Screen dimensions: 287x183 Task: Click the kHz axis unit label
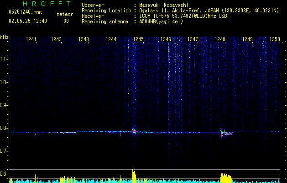point(4,37)
